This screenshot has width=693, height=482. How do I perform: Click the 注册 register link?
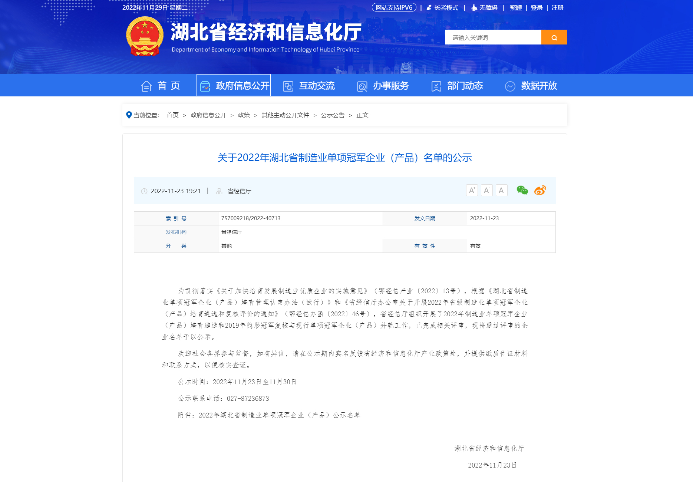[557, 7]
